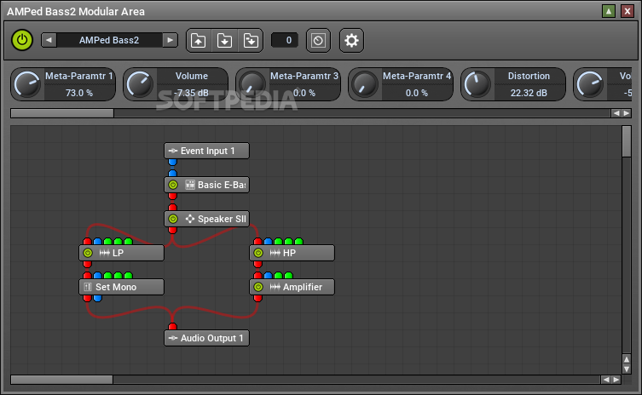Click the Meta-Paramtr 4 knob
This screenshot has height=395, width=642.
pos(365,84)
